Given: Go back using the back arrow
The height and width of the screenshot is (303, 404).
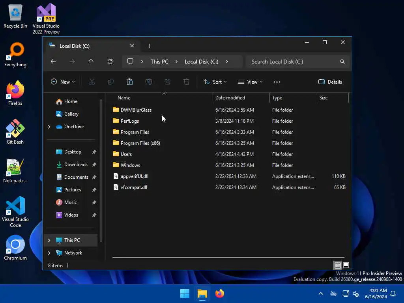Looking at the screenshot, I should [x=53, y=62].
